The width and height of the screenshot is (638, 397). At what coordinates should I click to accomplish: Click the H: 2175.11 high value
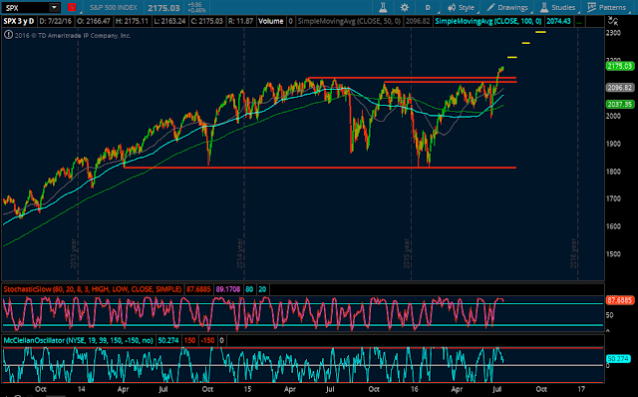[133, 21]
